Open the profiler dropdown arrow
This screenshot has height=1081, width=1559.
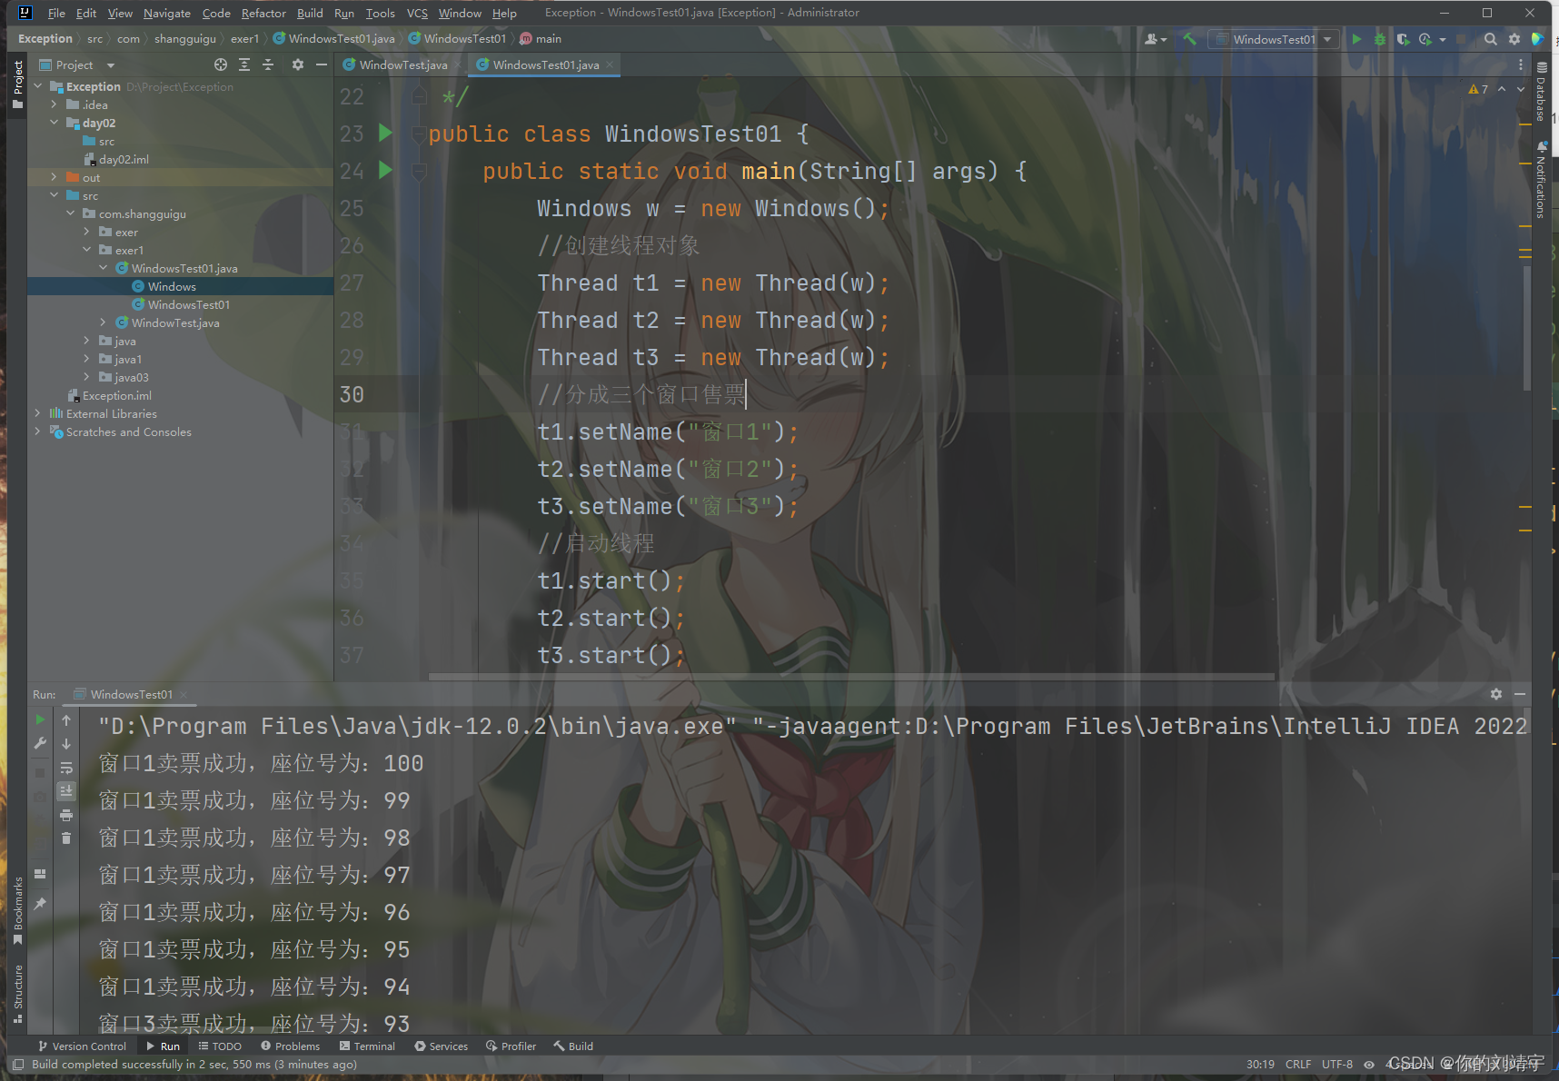[1443, 39]
